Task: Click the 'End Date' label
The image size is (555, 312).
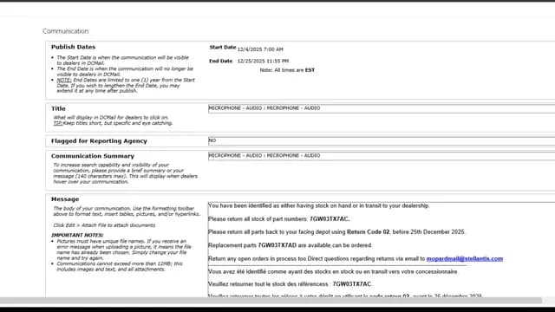Action: (220, 61)
